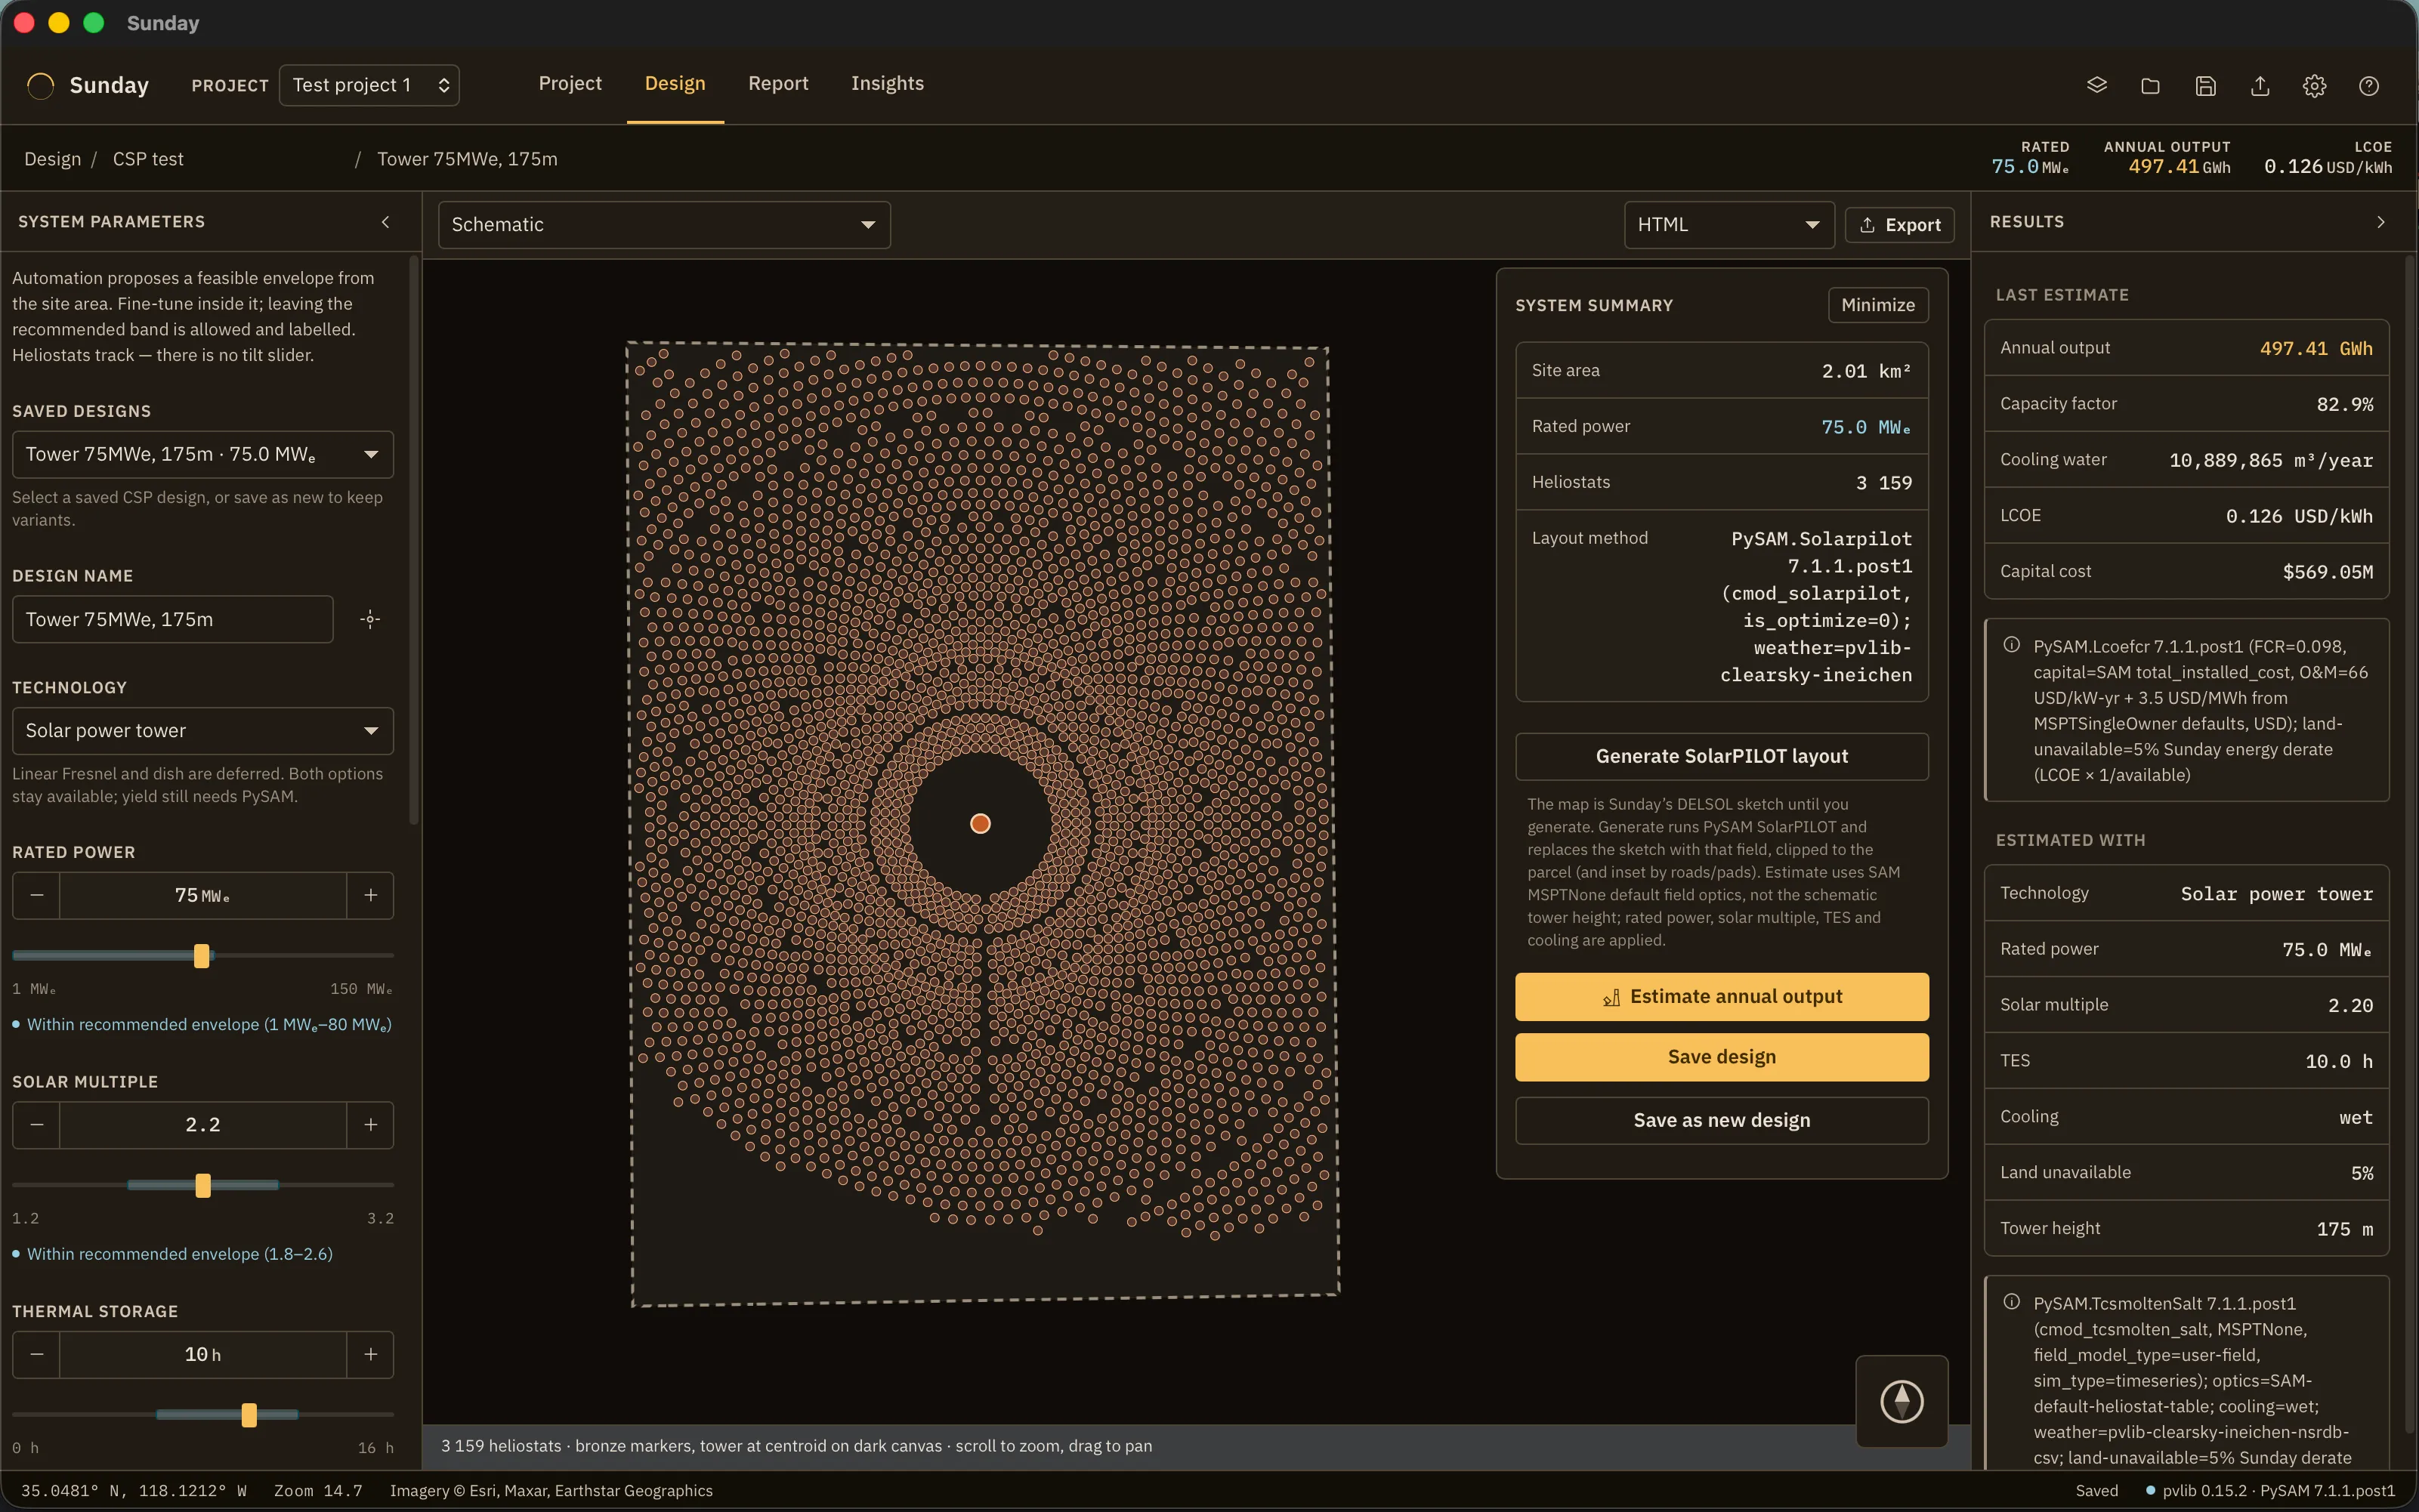Viewport: 2419px width, 1512px height.
Task: Increase rated power with plus button
Action: (x=370, y=895)
